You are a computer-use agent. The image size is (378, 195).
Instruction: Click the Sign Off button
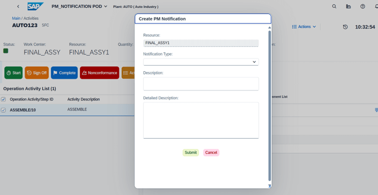pos(37,73)
